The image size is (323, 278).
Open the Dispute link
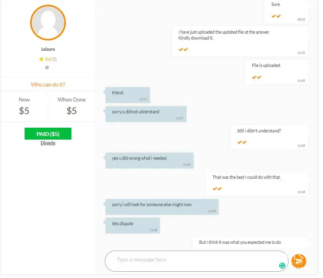pyautogui.click(x=48, y=143)
